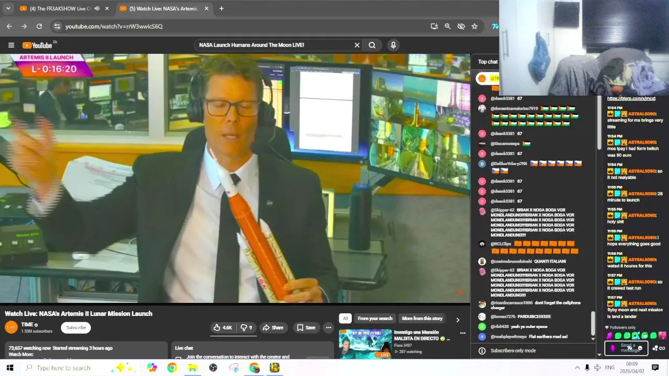Go forward using the browser forward arrow

point(24,26)
